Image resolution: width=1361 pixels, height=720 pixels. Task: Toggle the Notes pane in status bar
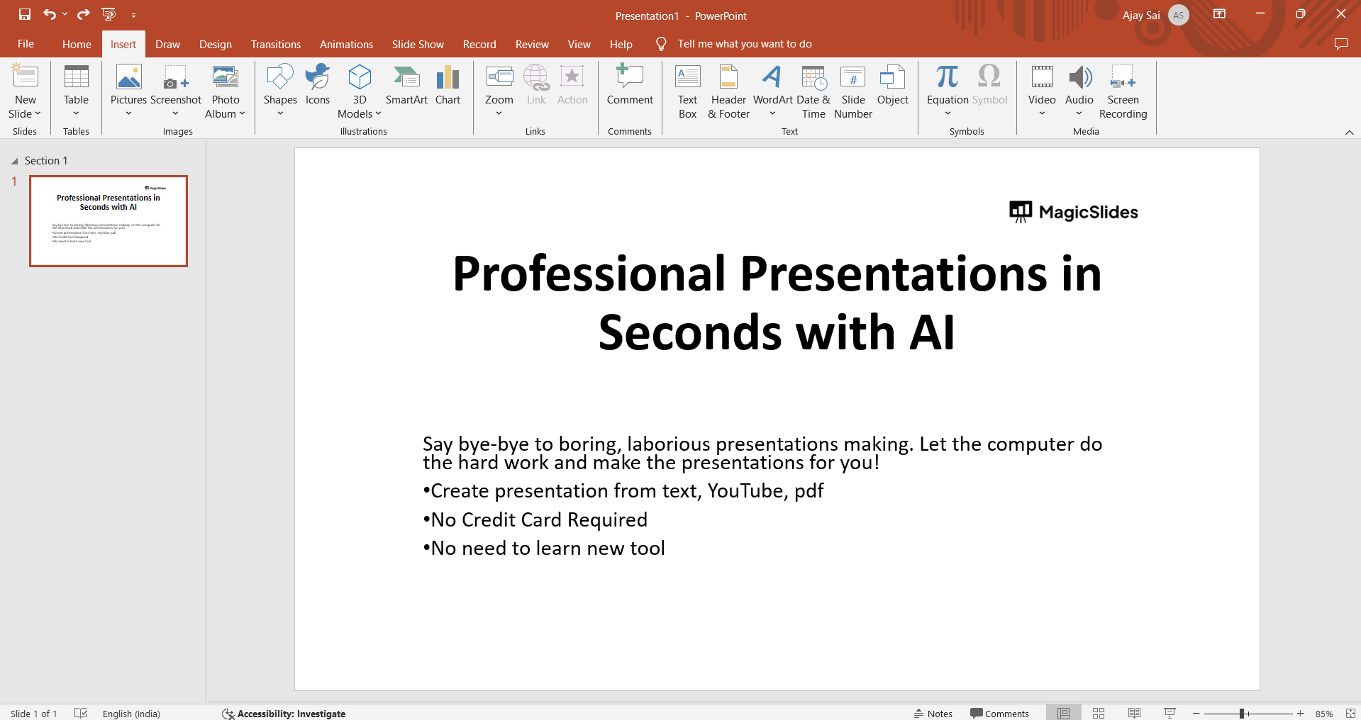[933, 714]
